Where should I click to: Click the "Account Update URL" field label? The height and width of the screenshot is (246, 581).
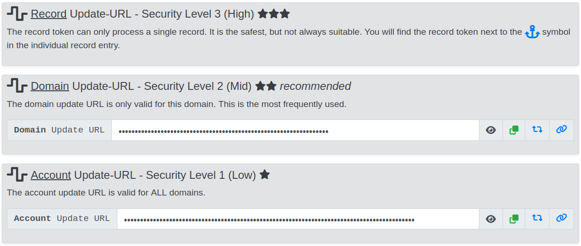pyautogui.click(x=62, y=219)
